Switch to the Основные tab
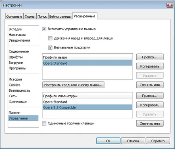 coord(14,17)
